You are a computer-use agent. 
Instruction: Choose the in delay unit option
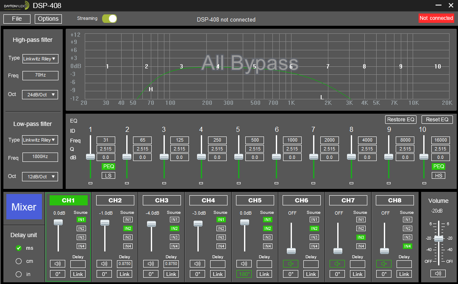pos(19,274)
